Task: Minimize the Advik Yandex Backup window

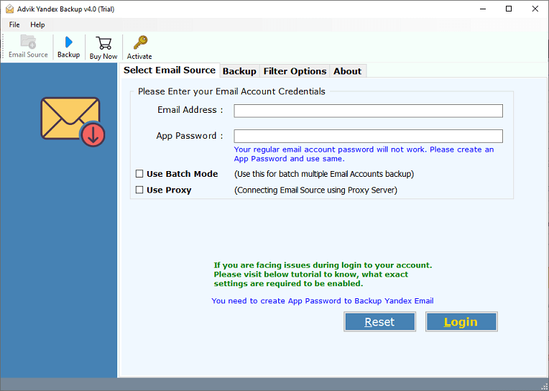Action: [483, 9]
